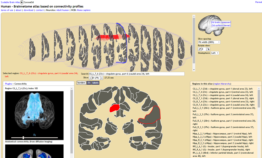Open the Hemisphere dropdown

tap(215, 53)
